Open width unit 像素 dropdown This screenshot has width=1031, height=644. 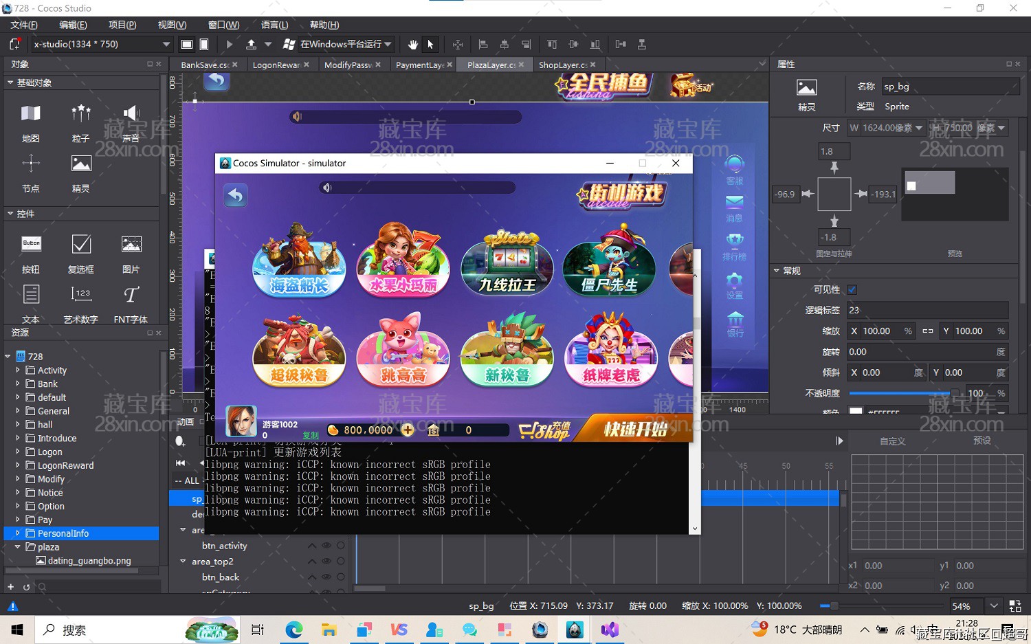point(919,128)
